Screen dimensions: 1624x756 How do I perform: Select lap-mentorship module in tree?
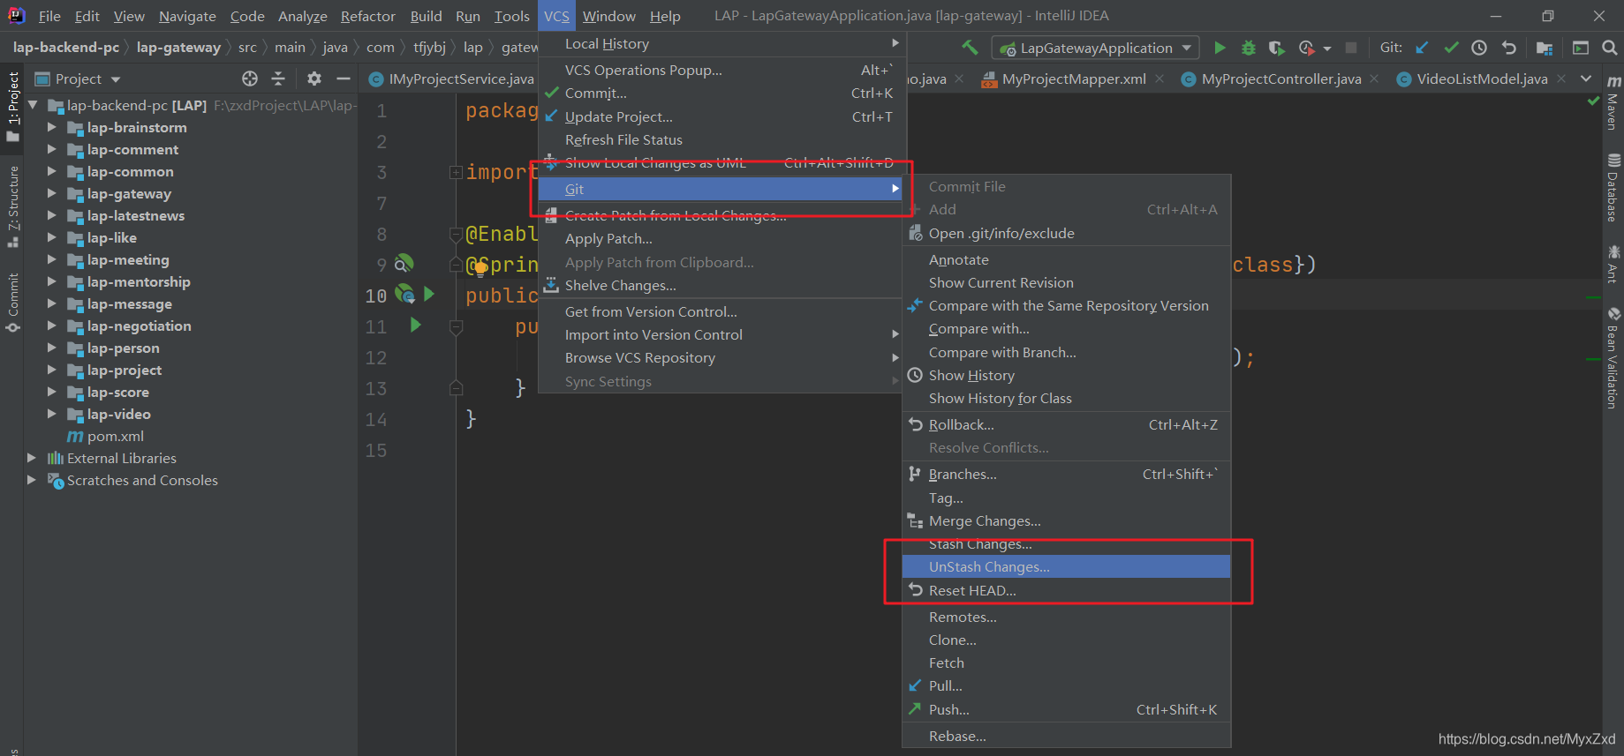click(x=139, y=281)
